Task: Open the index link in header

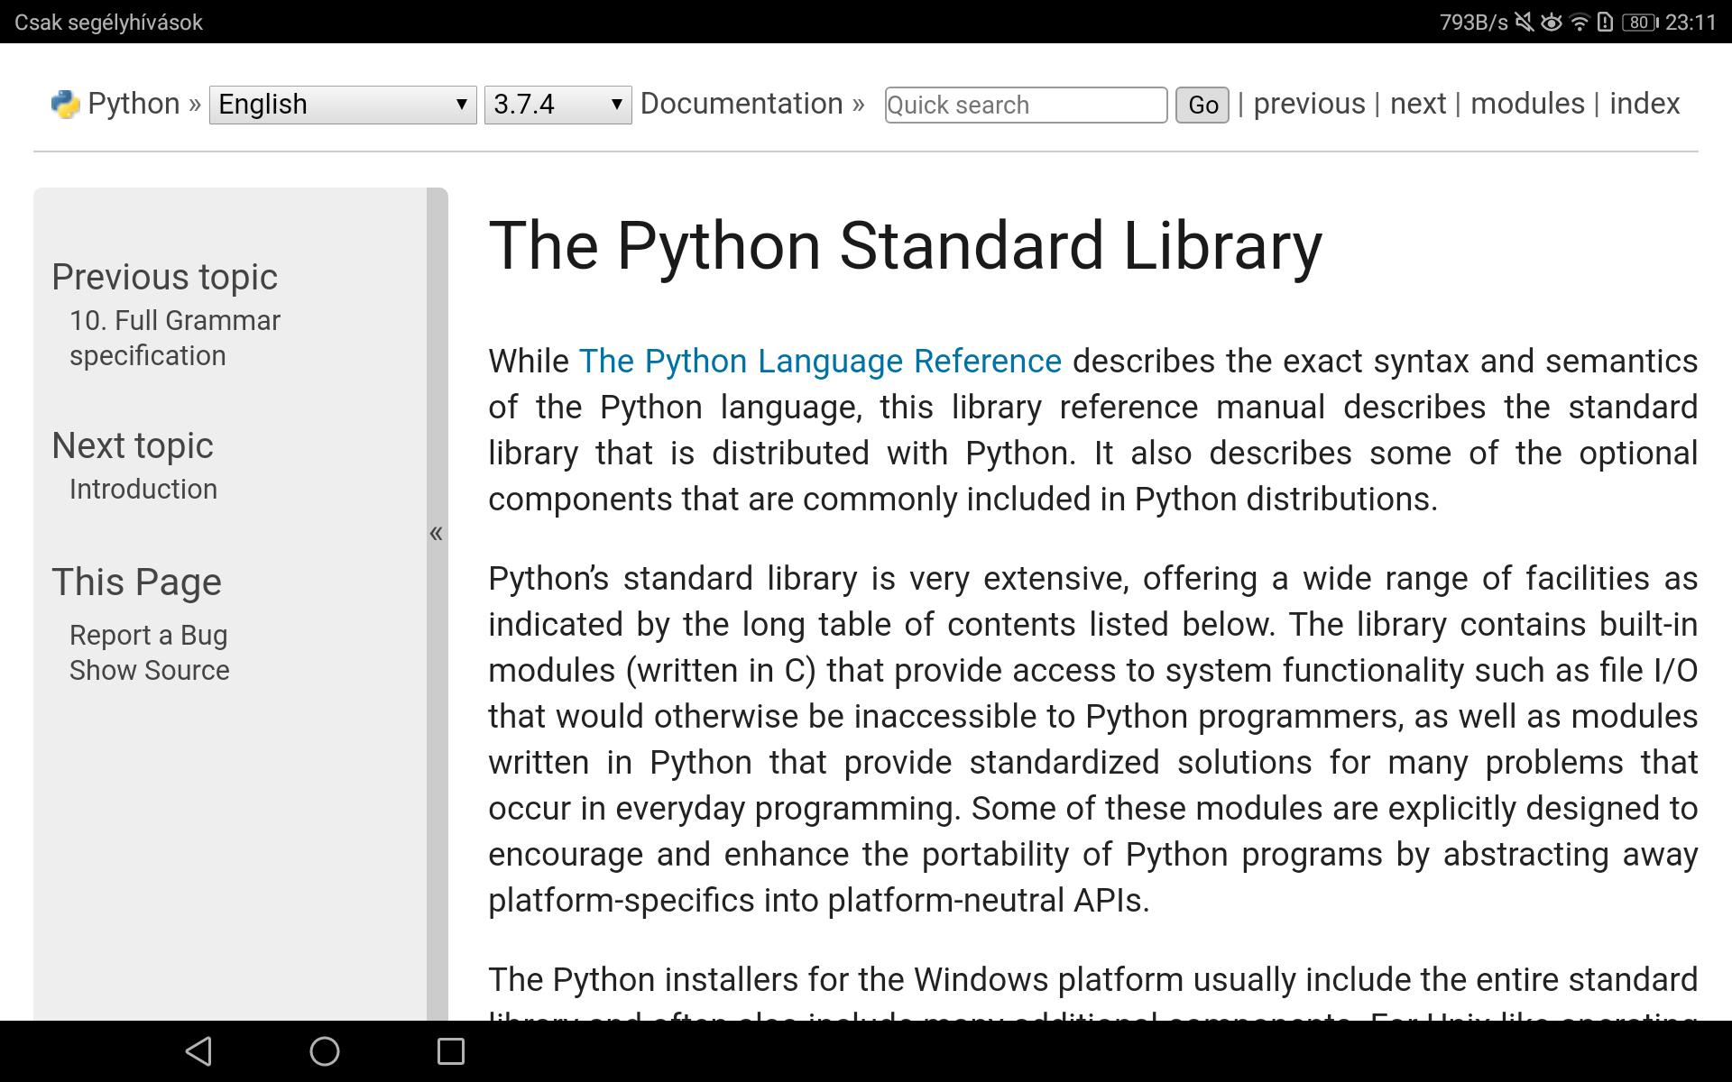Action: 1644,104
